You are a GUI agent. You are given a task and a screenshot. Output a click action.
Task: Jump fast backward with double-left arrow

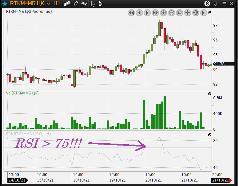pyautogui.click(x=131, y=13)
